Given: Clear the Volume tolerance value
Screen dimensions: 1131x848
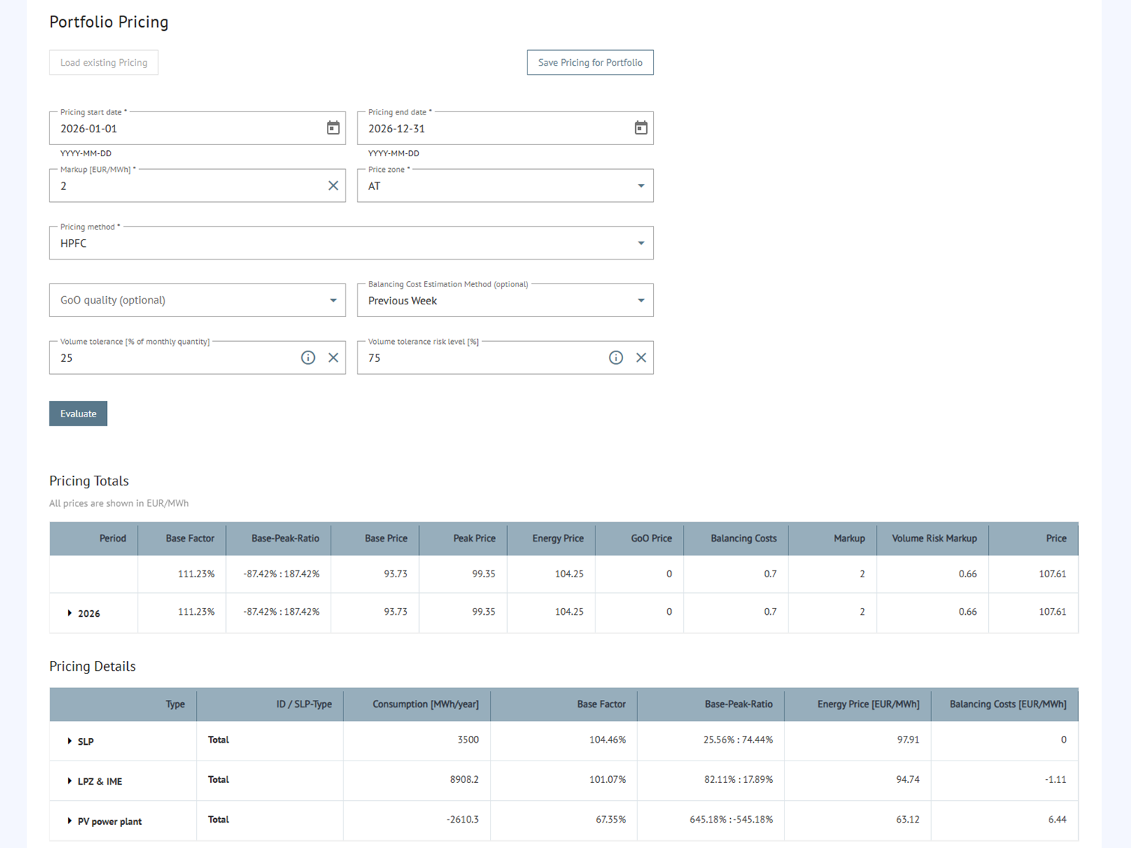Looking at the screenshot, I should coord(334,357).
